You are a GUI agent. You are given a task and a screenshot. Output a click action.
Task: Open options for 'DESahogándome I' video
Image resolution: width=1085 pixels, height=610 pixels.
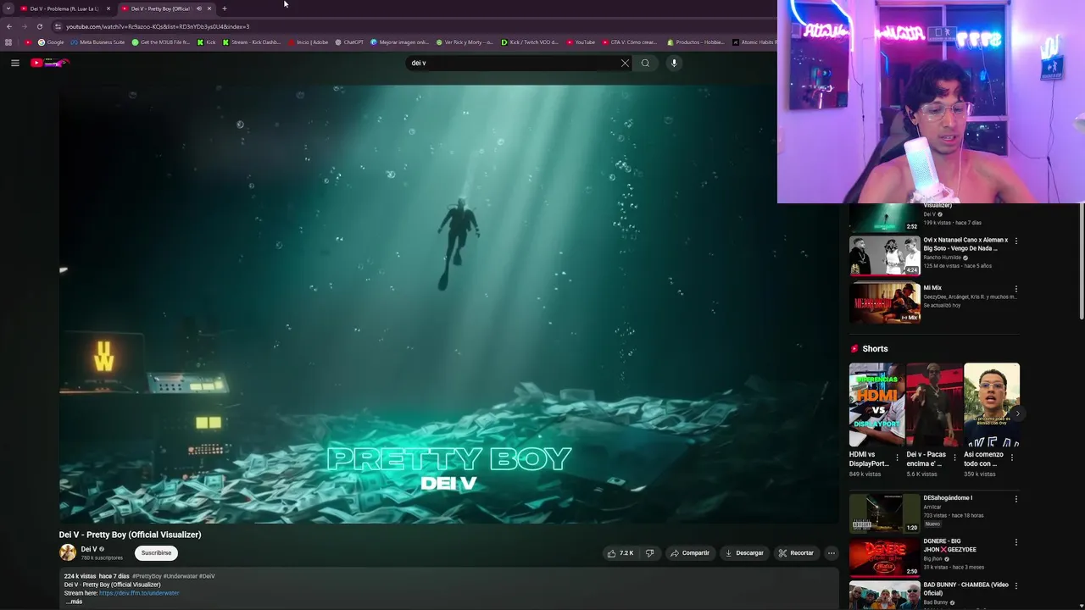point(1016,499)
